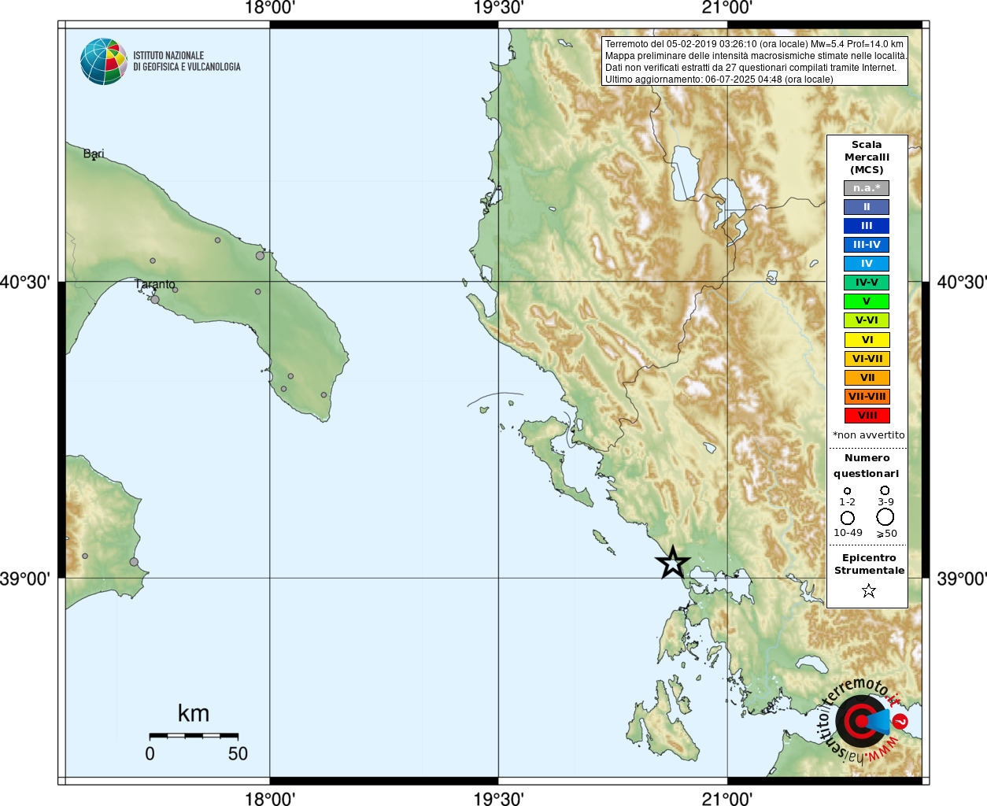Screen dimensions: 987x806
Task: Select the red VIII legend swatch
Action: coord(867,416)
